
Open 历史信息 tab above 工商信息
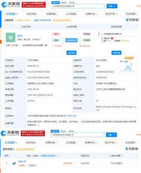click(x=131, y=14)
